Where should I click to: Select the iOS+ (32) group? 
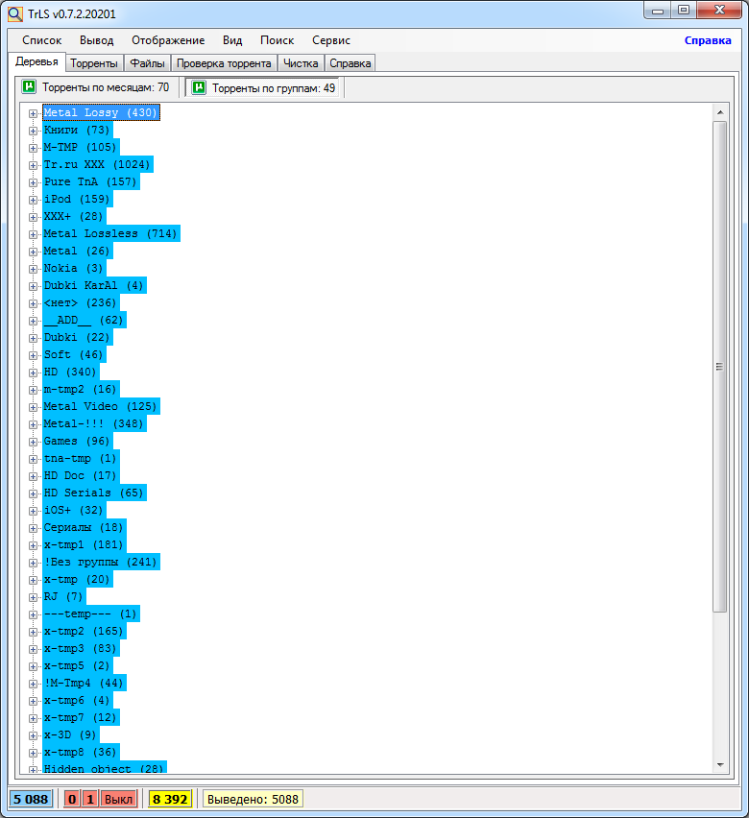pos(74,510)
